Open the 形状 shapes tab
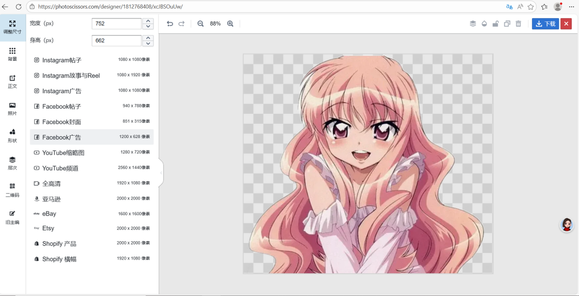Image resolution: width=579 pixels, height=296 pixels. tap(13, 136)
